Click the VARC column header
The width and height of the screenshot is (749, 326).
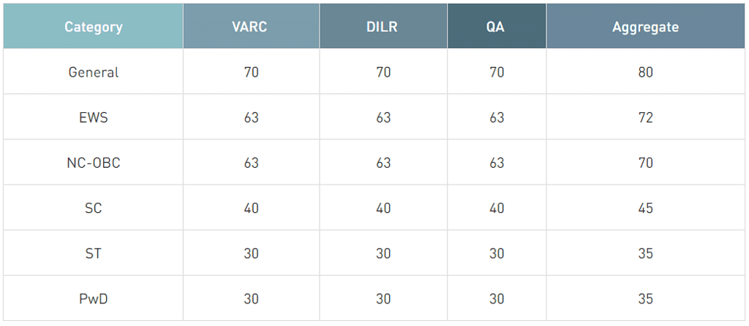[x=251, y=28]
